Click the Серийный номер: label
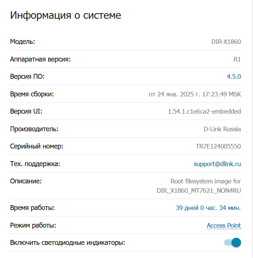253x258 pixels. [36, 146]
